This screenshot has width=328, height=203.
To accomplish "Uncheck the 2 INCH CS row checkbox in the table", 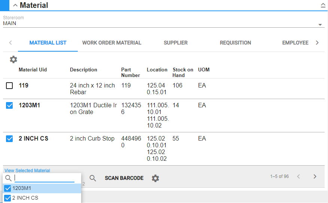I will click(x=9, y=139).
